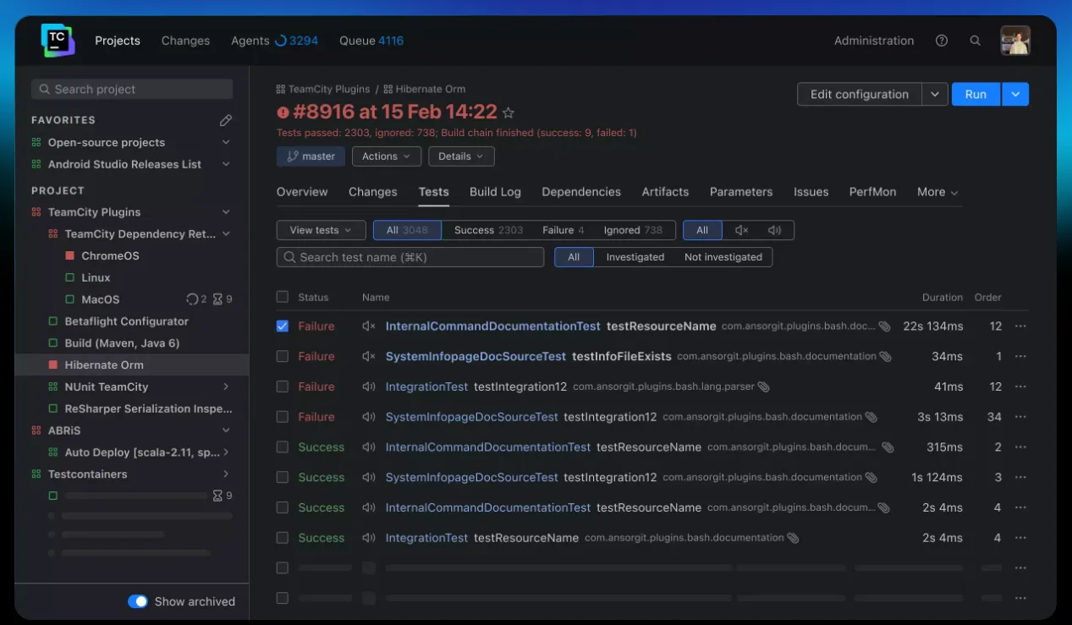Open more options for 22s 134ms row

click(1020, 326)
